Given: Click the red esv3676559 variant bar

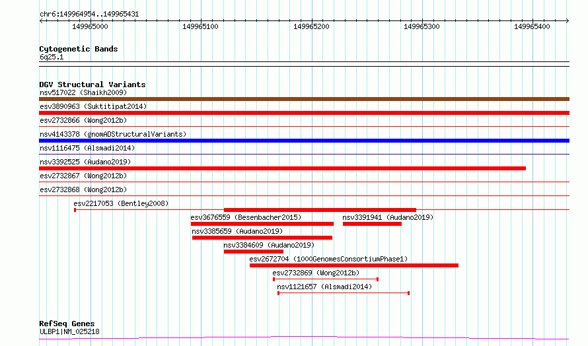Looking at the screenshot, I should pos(262,224).
